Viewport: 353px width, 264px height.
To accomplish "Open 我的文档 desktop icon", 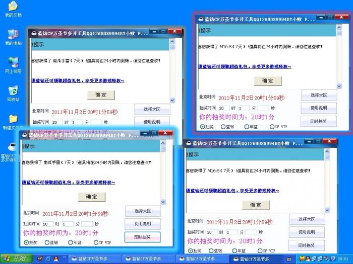I will pyautogui.click(x=13, y=9).
